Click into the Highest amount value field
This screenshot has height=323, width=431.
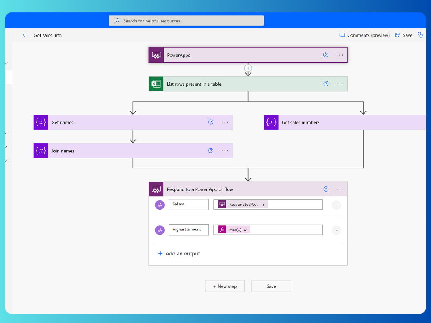268,230
